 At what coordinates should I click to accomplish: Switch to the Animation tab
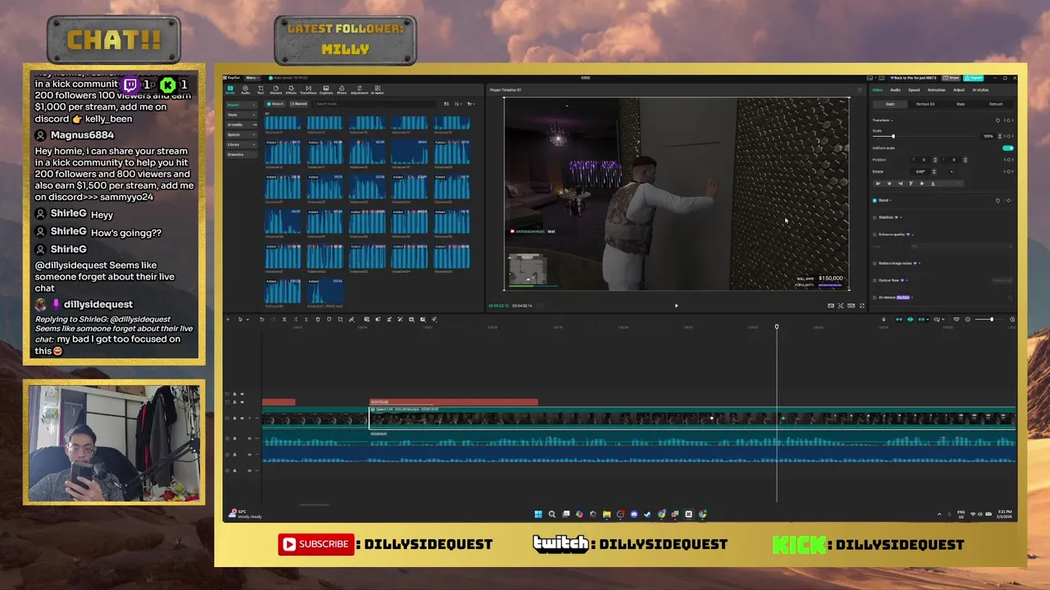pos(936,90)
